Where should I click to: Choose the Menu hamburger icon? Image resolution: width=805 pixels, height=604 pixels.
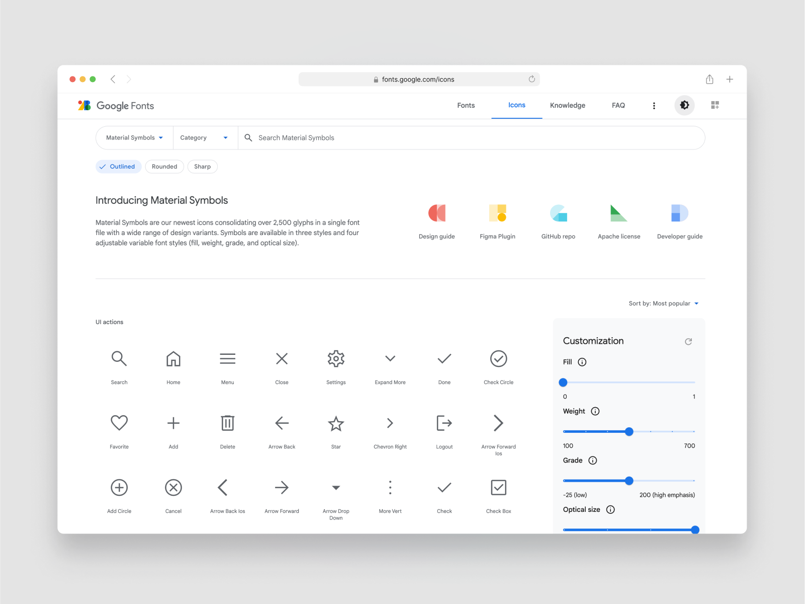coord(228,358)
